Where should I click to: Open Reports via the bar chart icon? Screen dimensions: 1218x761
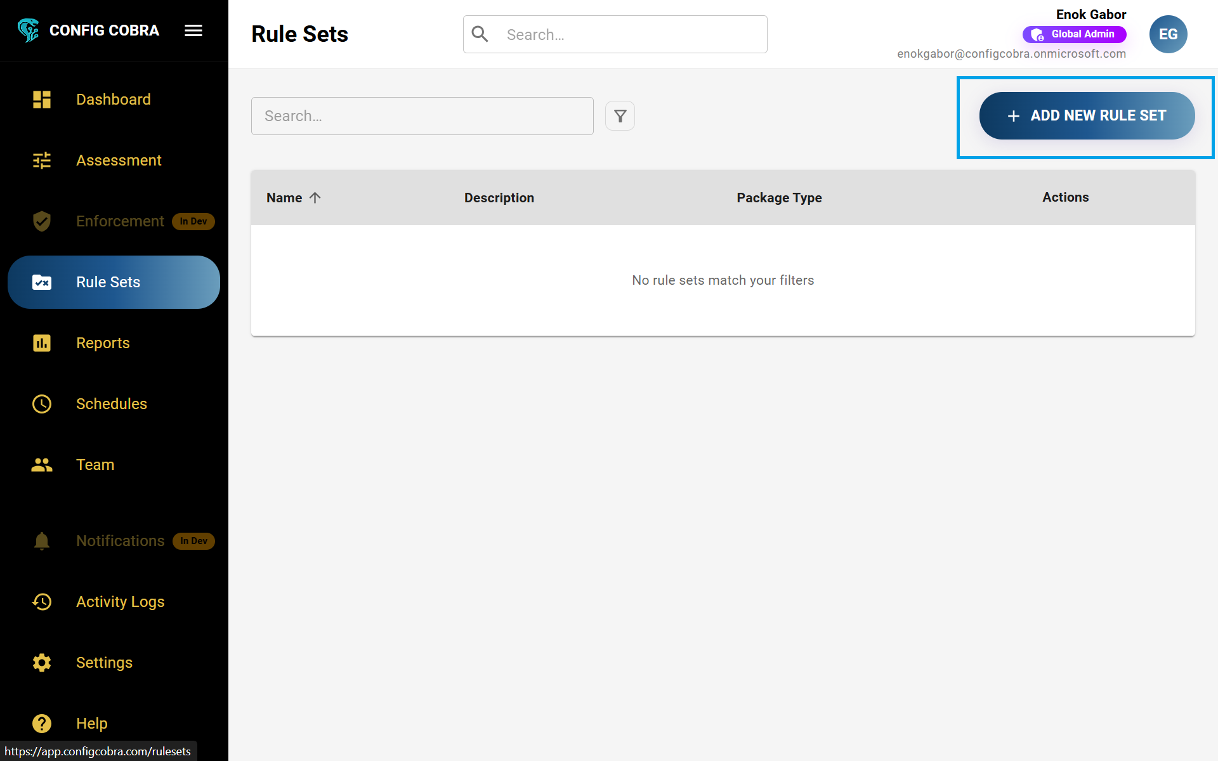[x=41, y=342]
